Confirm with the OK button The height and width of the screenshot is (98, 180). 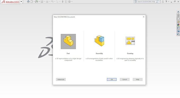[x=112, y=79]
